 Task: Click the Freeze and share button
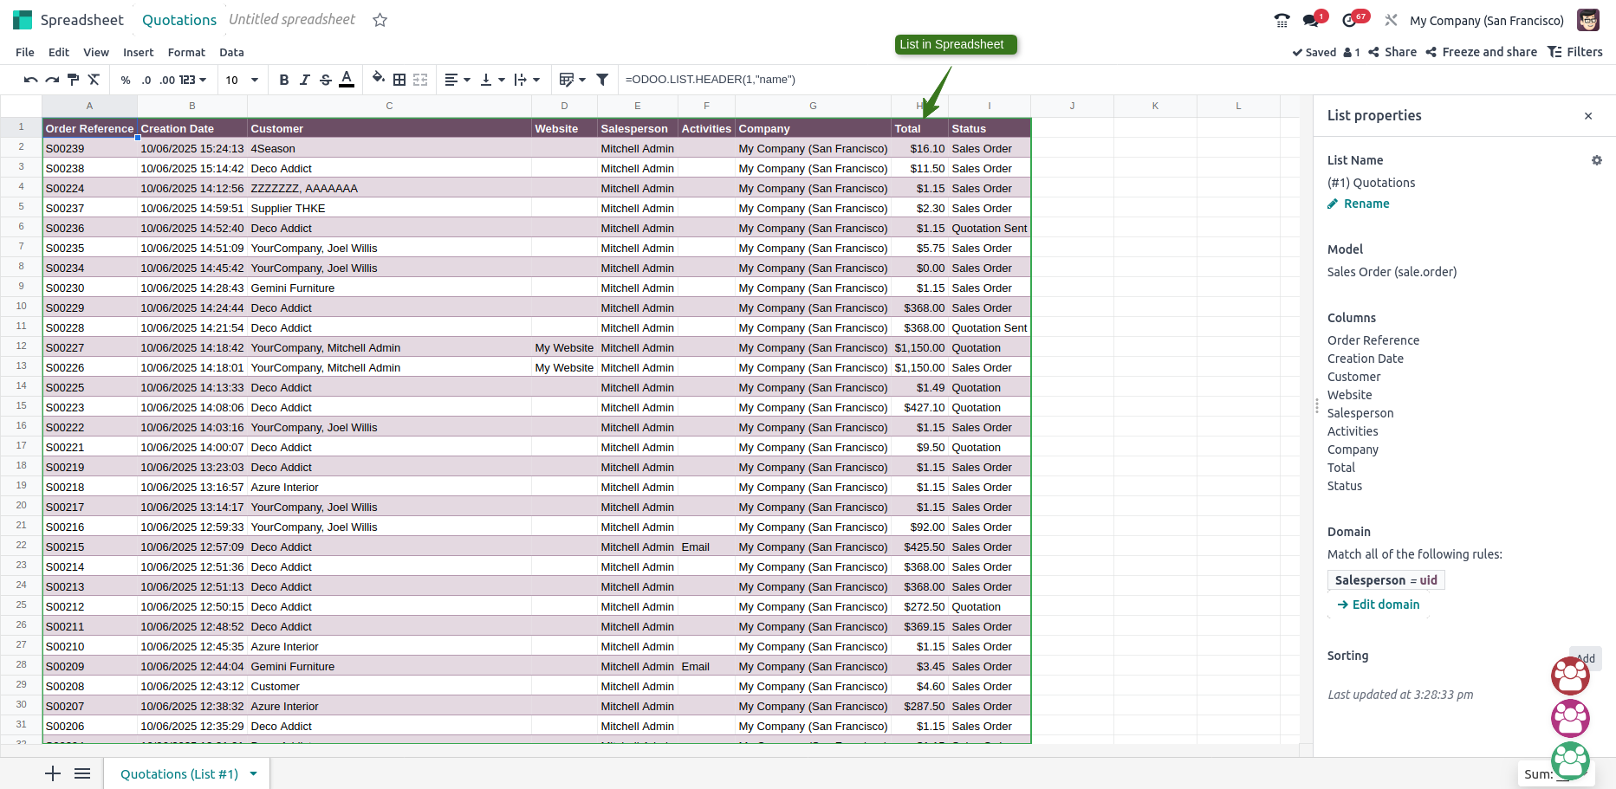1481,52
